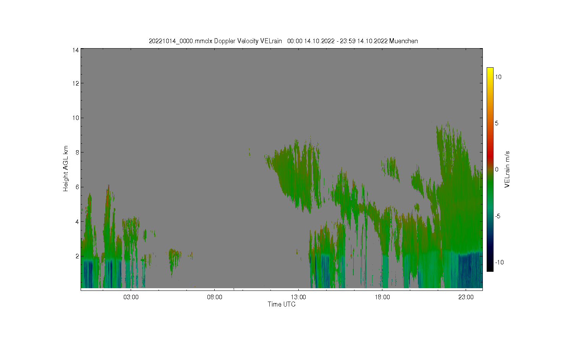573x344 pixels.
Task: Click the height axis tick label 10
Action: pyautogui.click(x=76, y=118)
